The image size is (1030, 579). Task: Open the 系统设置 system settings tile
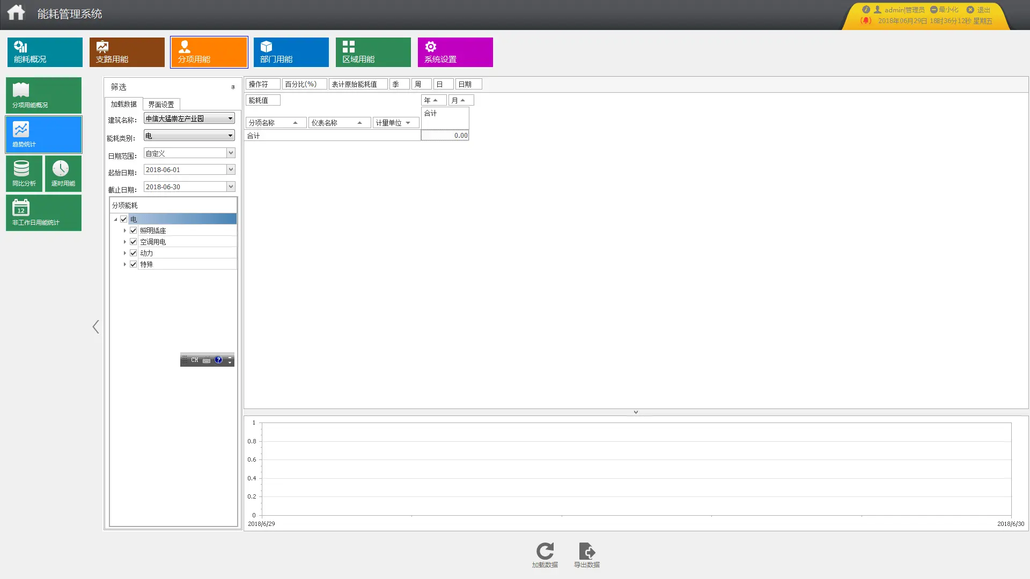coord(455,52)
